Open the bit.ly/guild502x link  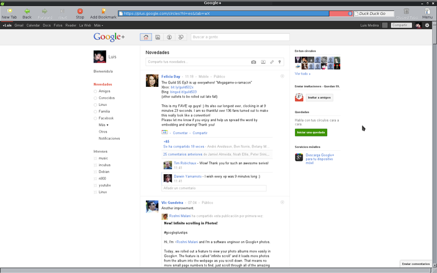pyautogui.click(x=182, y=87)
